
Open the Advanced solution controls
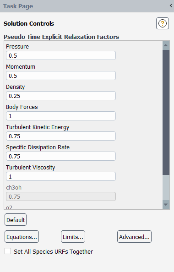click(134, 237)
